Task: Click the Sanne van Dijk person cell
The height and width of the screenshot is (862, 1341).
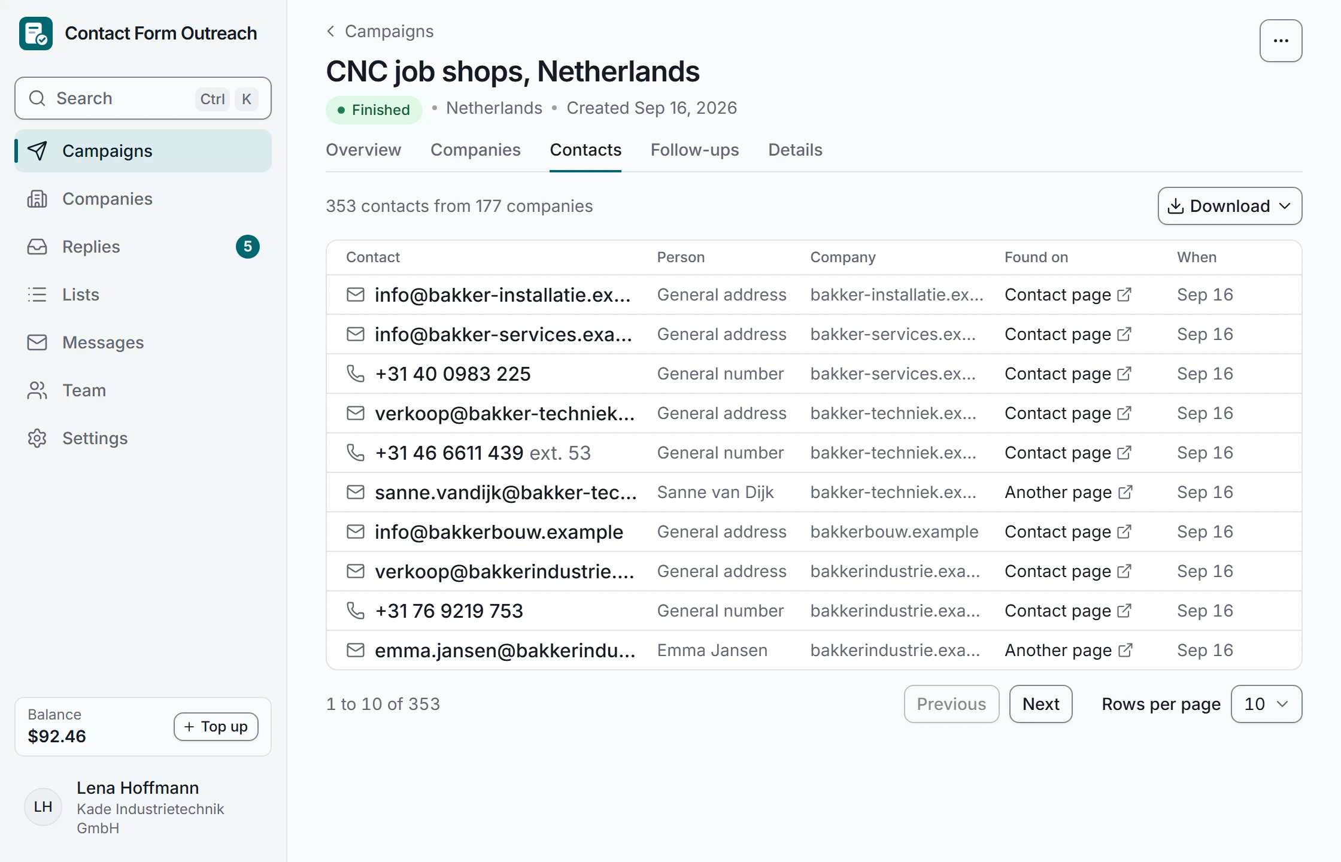Action: point(715,492)
